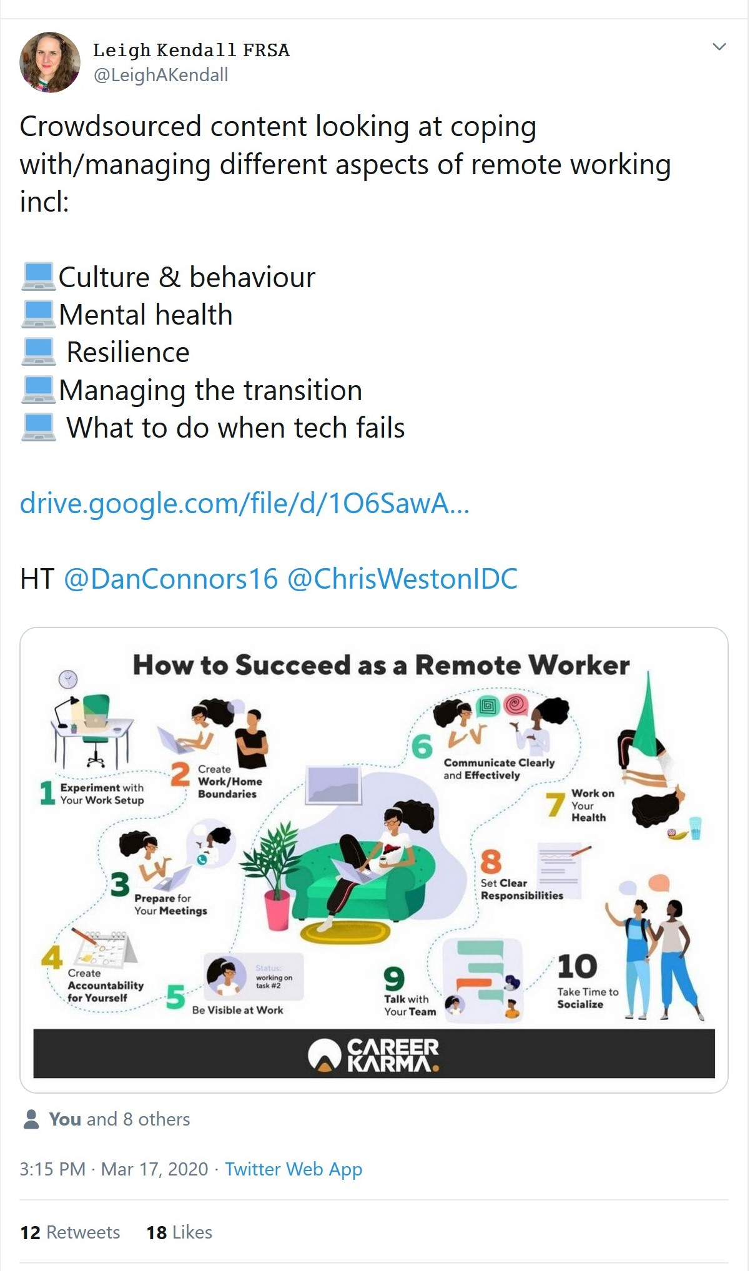This screenshot has width=750, height=1271.
Task: Visit the @ChrisWestonIDC mention
Action: (402, 579)
